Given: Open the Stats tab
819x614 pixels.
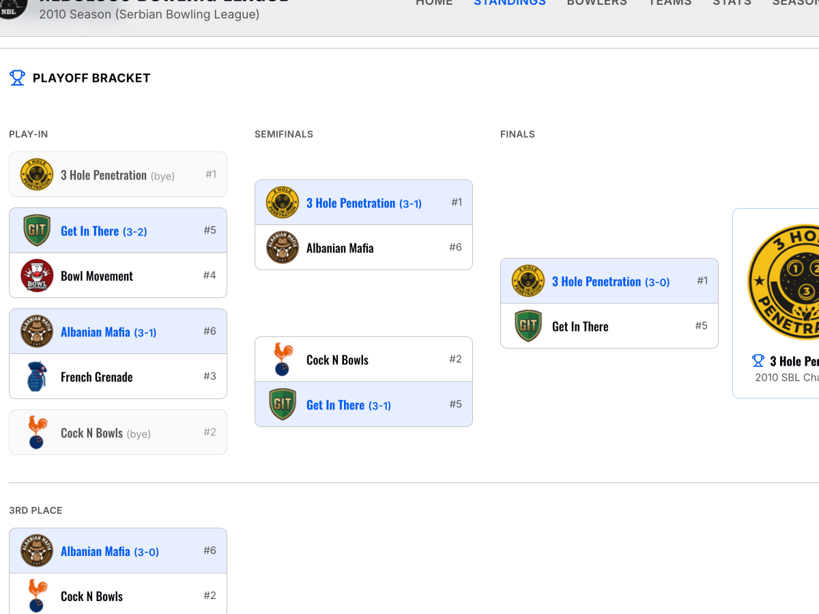Looking at the screenshot, I should coord(732,3).
